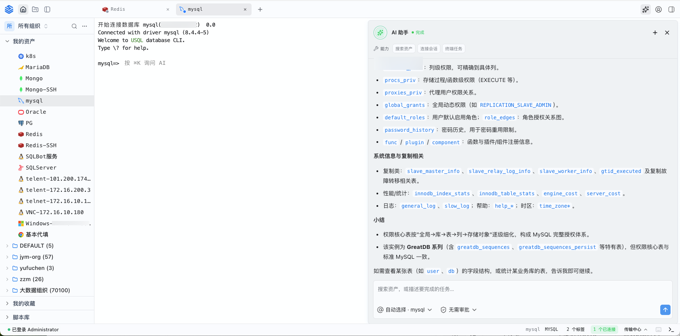Close the AI 助手 panel
Screen dimensions: 680x336
point(667,33)
